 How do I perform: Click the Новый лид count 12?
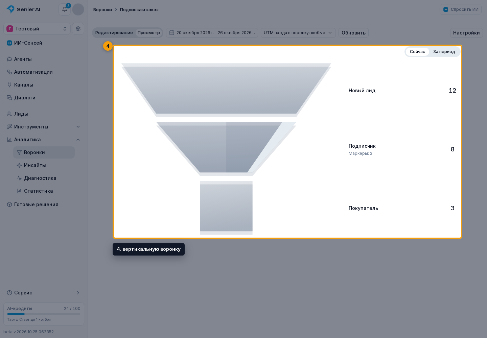click(x=453, y=91)
